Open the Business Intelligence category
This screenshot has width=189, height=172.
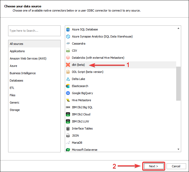(23, 73)
